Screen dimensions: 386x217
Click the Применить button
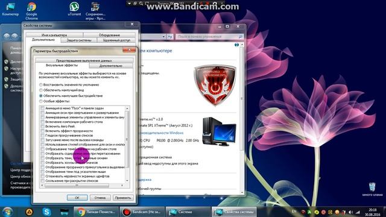coord(123,198)
